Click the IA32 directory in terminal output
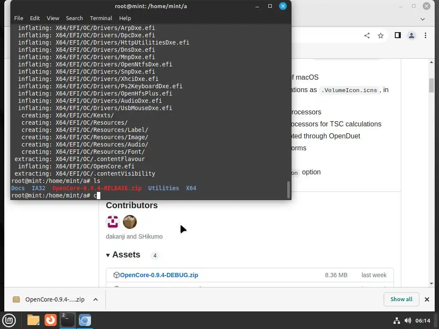The height and width of the screenshot is (329, 439). click(38, 188)
